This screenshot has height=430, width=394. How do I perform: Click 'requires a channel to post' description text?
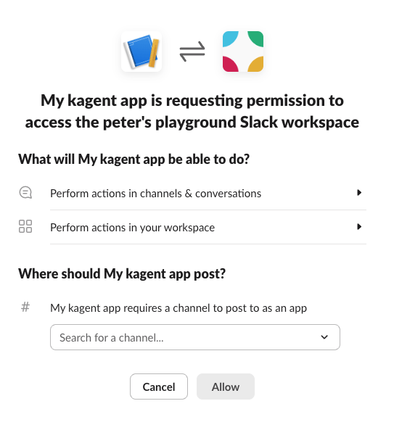tap(178, 308)
